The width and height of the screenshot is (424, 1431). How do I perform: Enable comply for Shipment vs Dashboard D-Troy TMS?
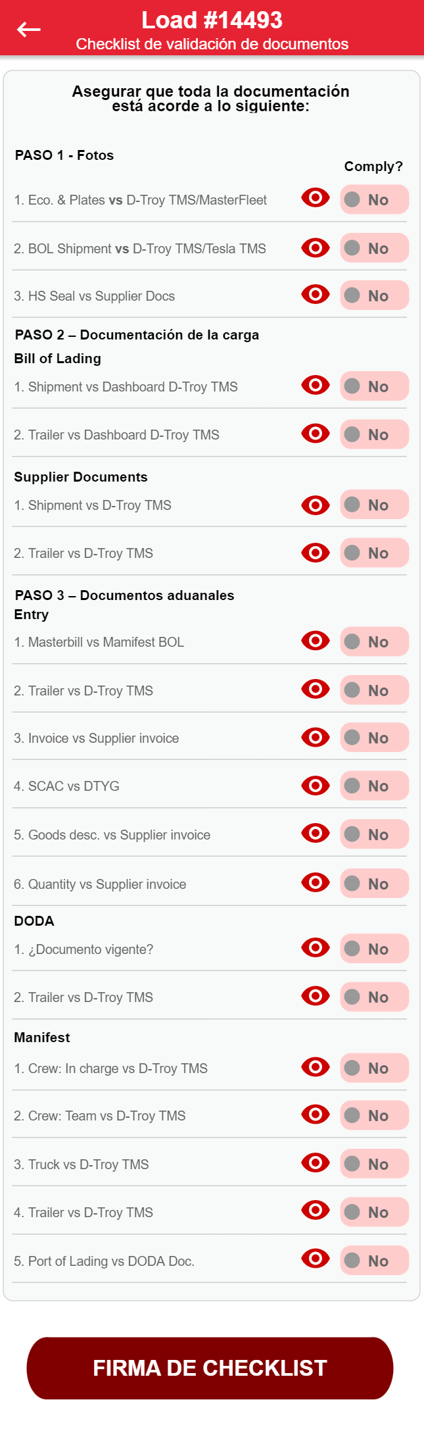pyautogui.click(x=374, y=386)
